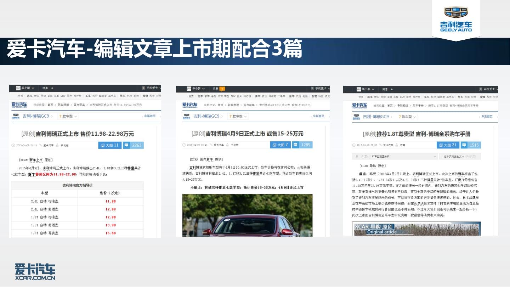Open 车系首页 in the 购车手册 article

(487, 117)
